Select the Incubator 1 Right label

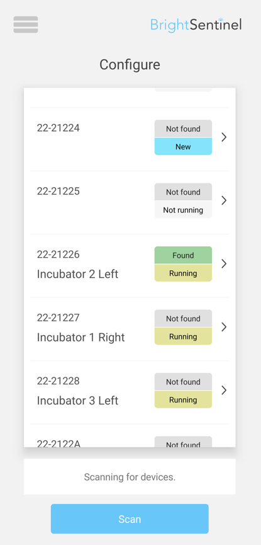81,337
